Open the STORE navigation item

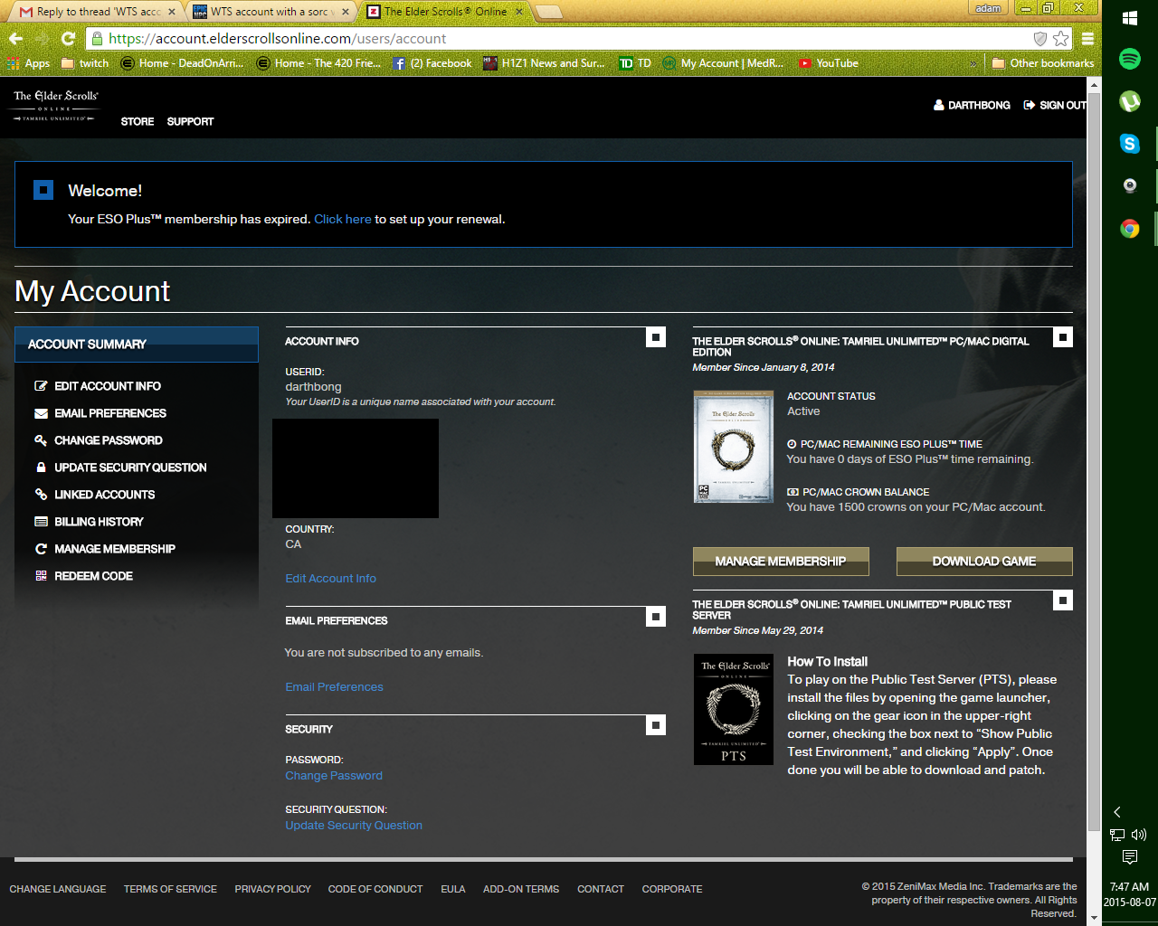(138, 121)
